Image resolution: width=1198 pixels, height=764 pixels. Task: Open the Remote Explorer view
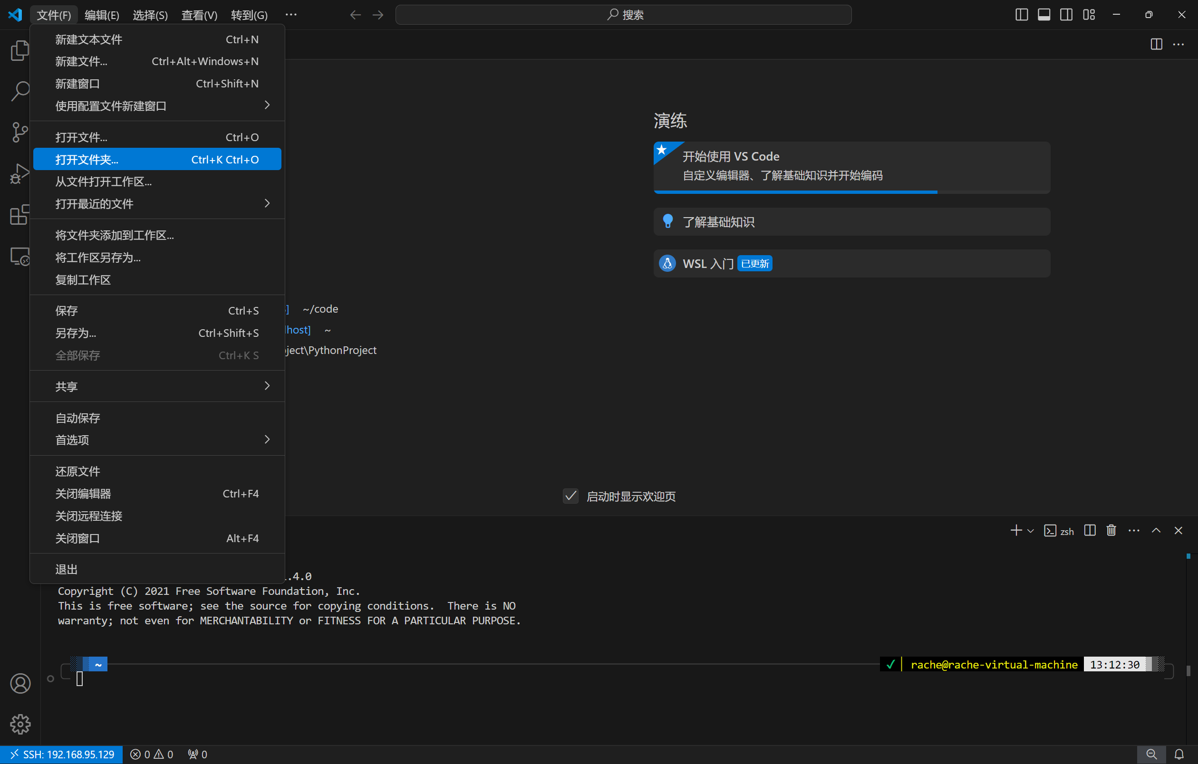(x=20, y=257)
